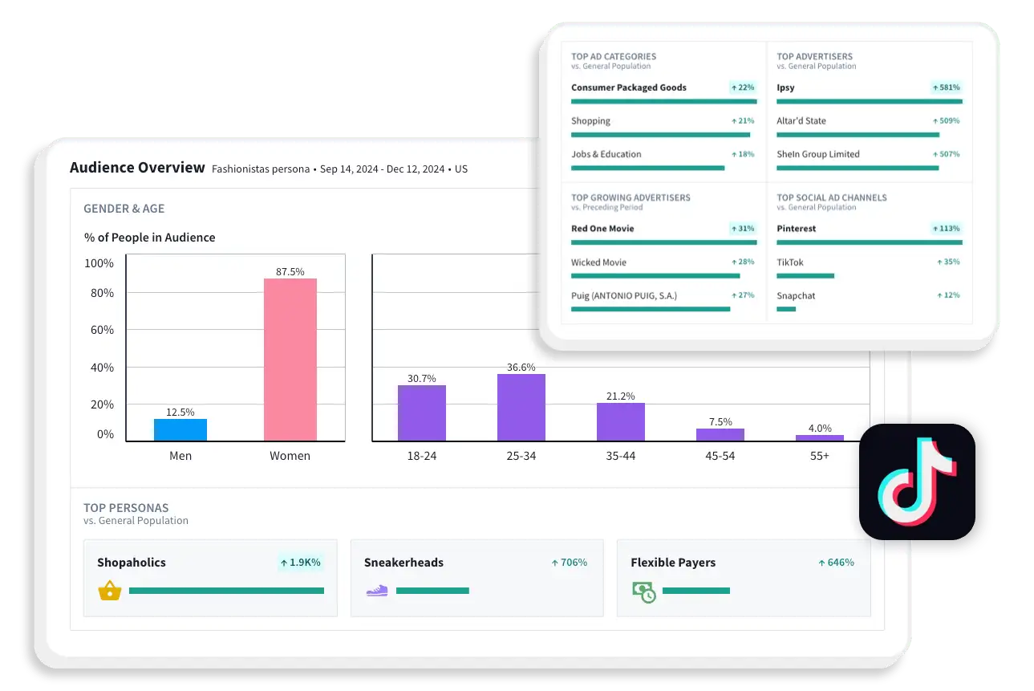
Task: Click the Top Ad Categories heading
Action: (614, 57)
